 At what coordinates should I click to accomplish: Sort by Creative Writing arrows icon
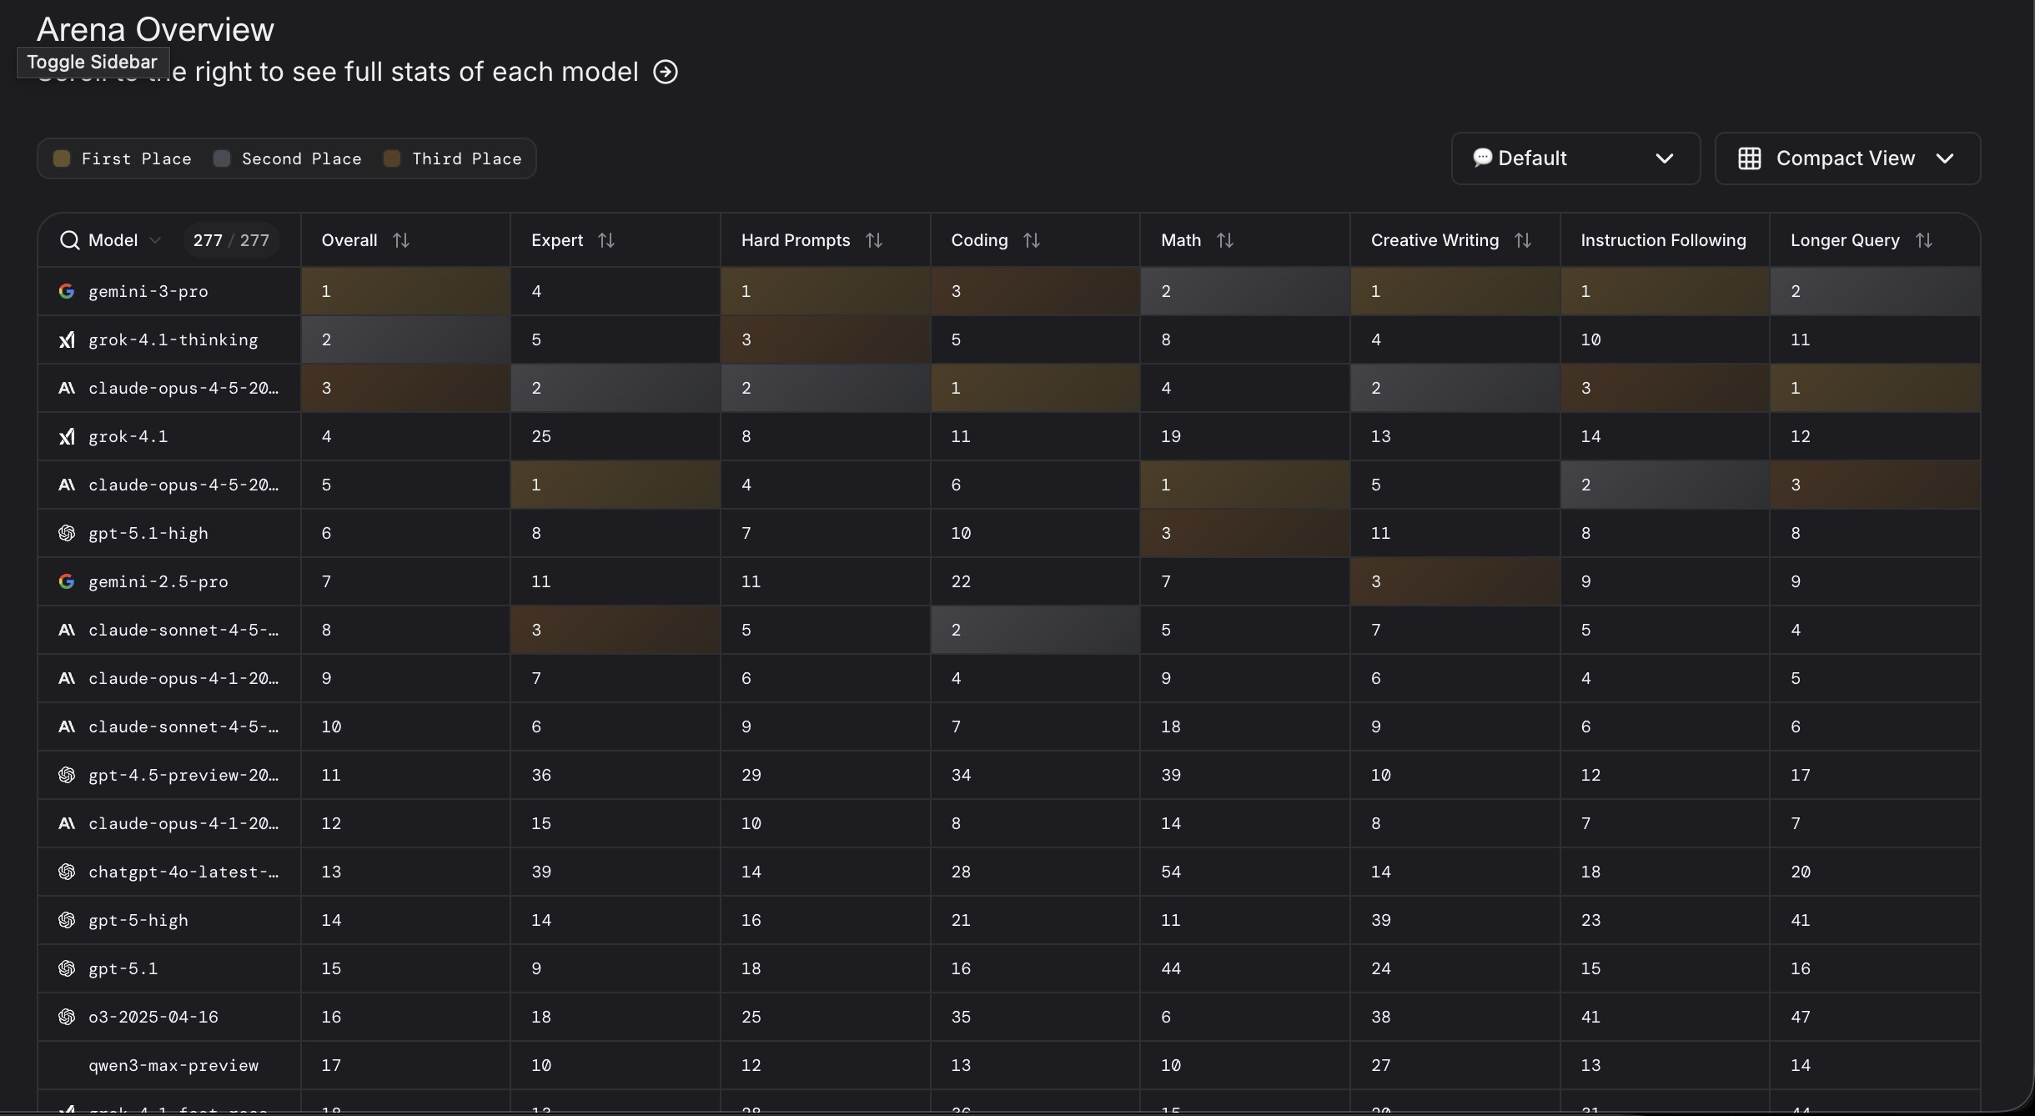1523,240
